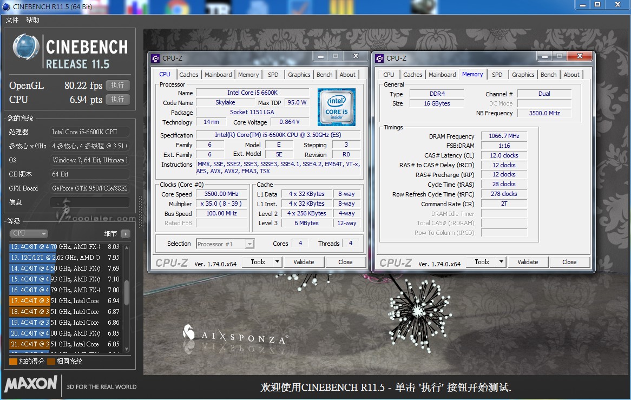Click the empty 信息 info field
This screenshot has height=400, width=631.
point(89,202)
